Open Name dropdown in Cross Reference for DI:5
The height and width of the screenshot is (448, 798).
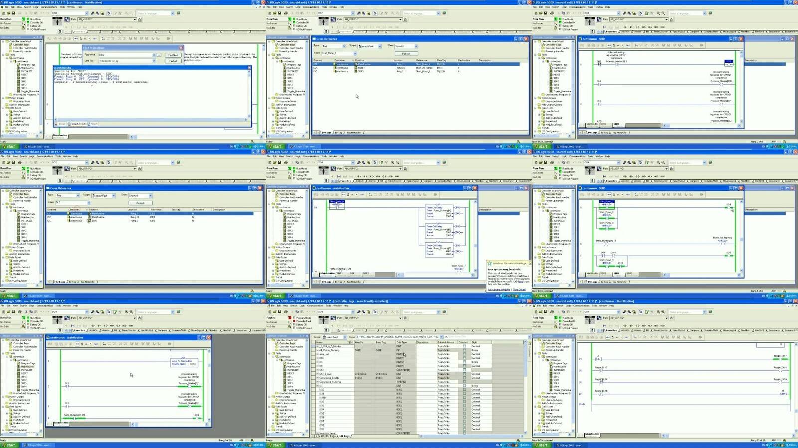click(x=89, y=203)
